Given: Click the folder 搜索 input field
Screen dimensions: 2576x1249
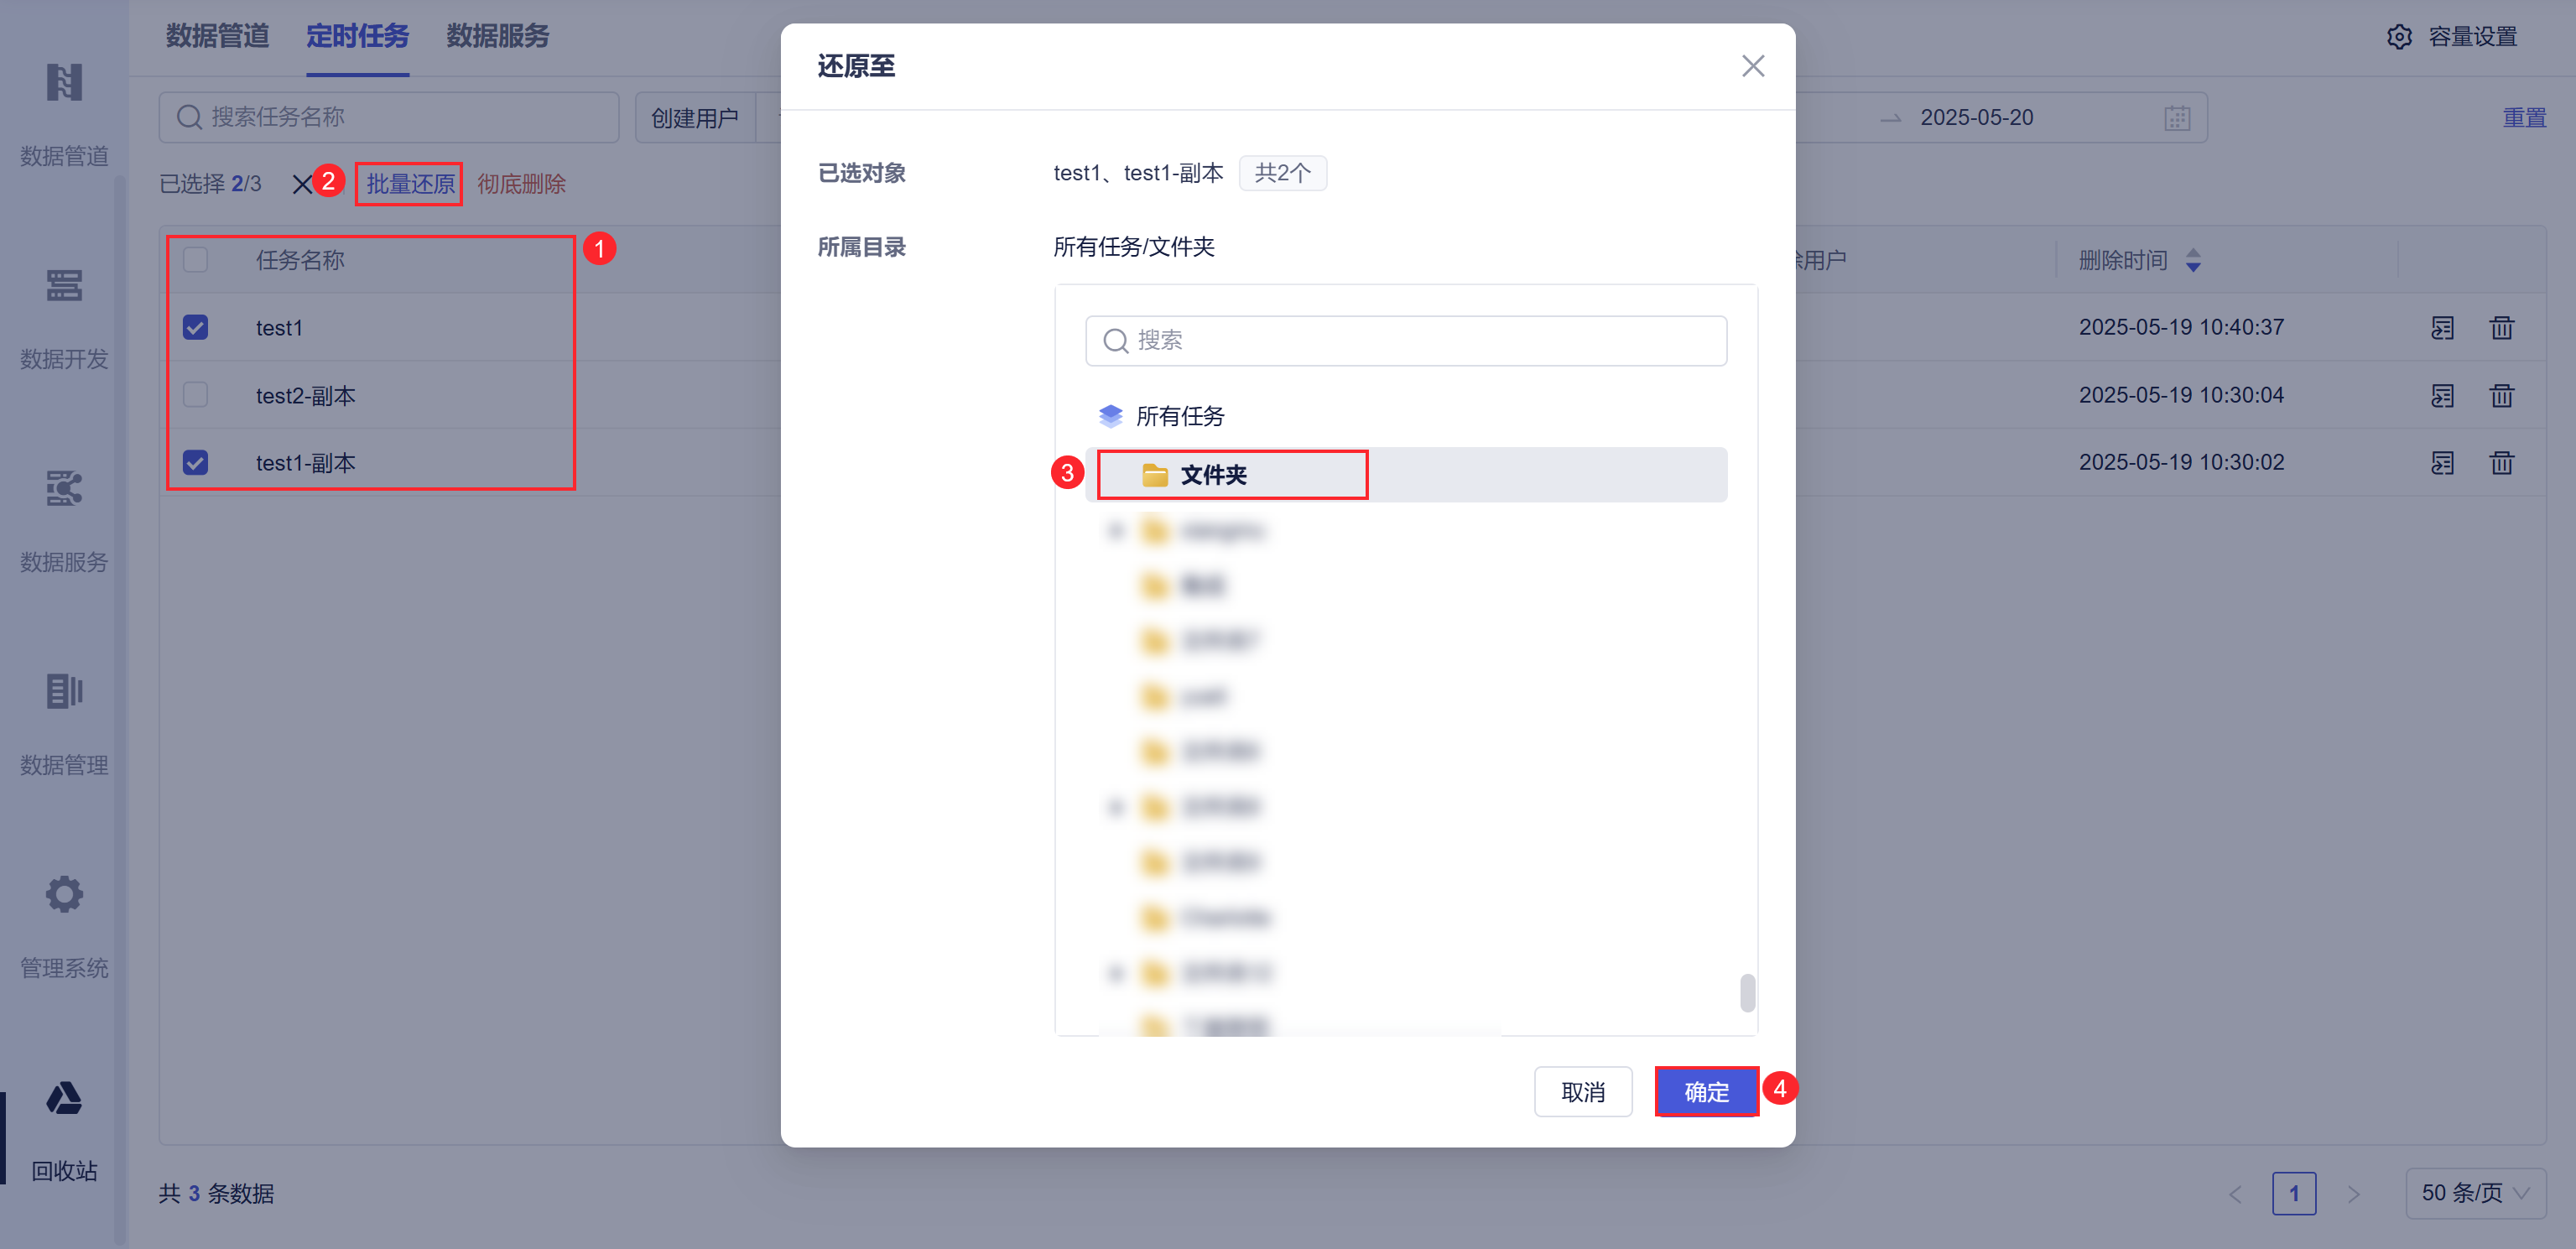Looking at the screenshot, I should (1406, 341).
